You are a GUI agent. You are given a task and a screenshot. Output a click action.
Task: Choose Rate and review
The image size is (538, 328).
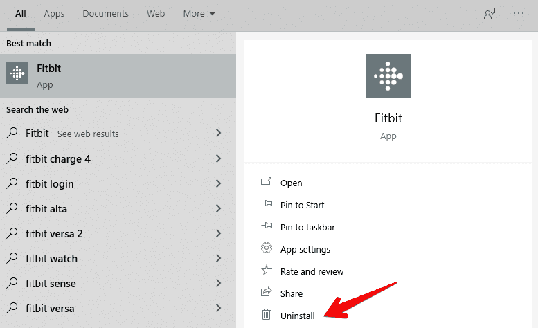coord(312,271)
